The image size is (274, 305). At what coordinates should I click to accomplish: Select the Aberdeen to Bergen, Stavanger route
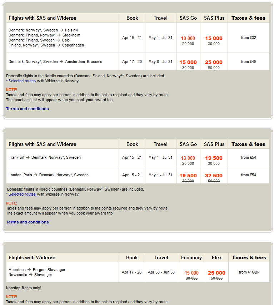[x=37, y=270]
